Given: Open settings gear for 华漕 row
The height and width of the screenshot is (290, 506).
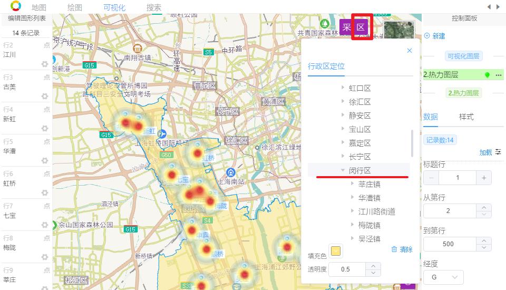Looking at the screenshot, I should click(x=45, y=160).
